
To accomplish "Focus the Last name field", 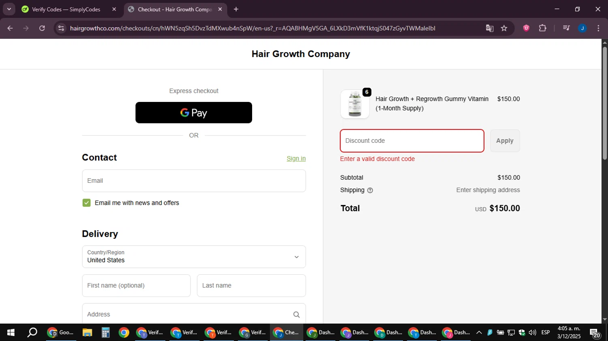I will tap(251, 286).
